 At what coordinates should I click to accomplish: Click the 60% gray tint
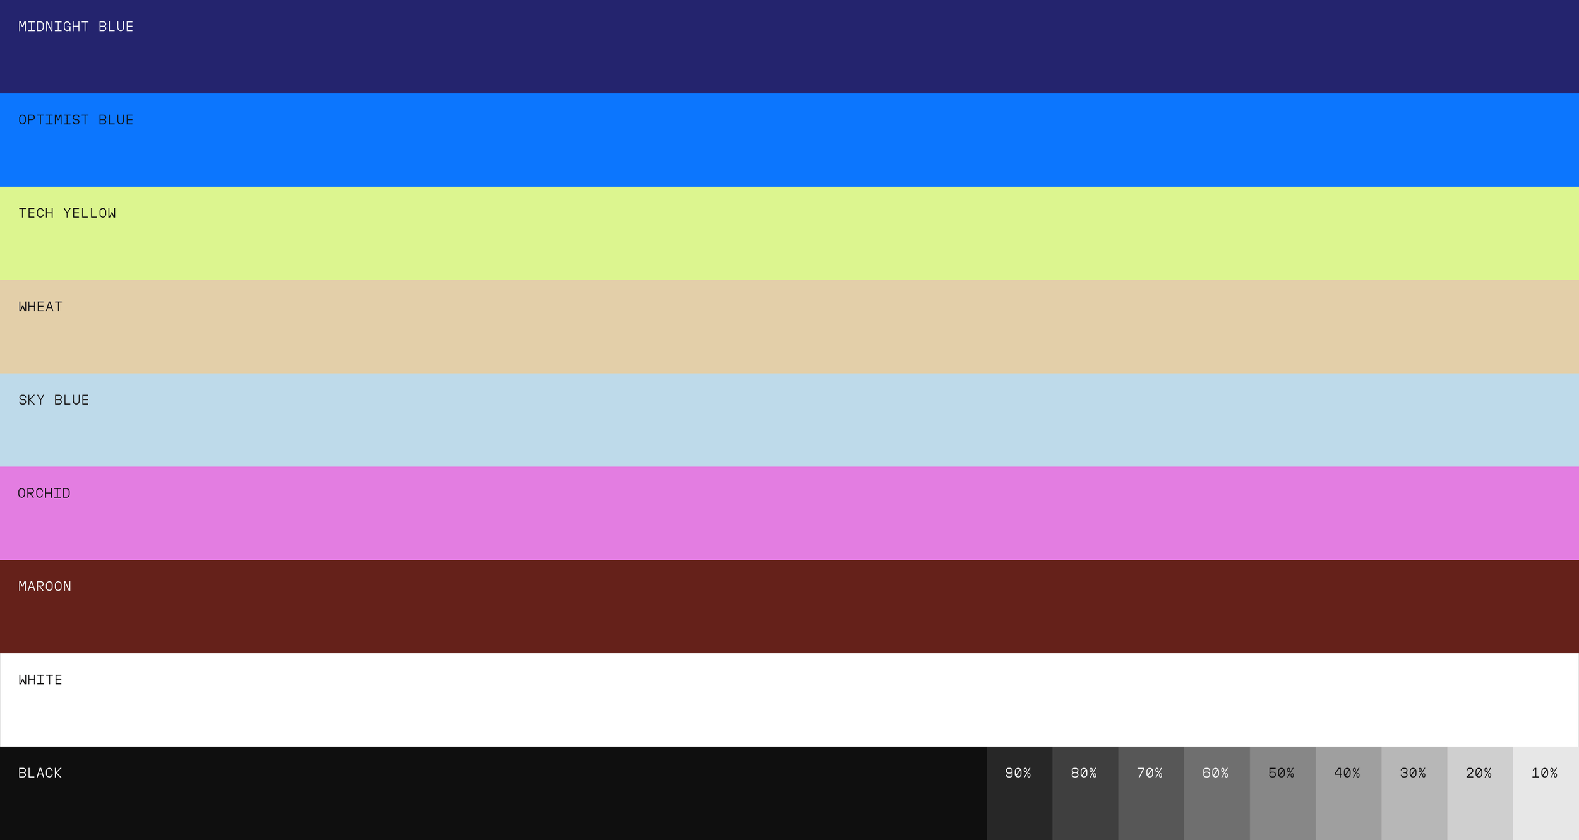tap(1217, 793)
